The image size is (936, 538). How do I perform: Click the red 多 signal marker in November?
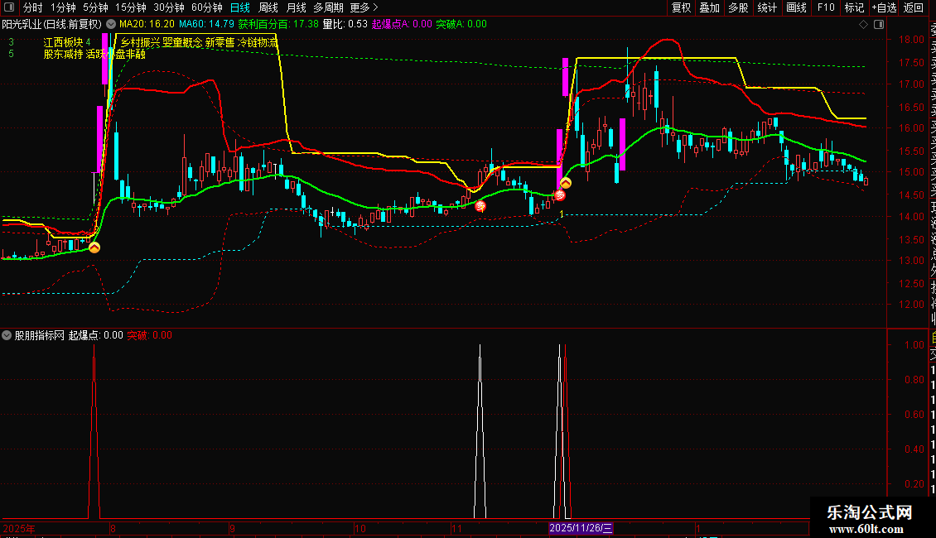coord(480,206)
